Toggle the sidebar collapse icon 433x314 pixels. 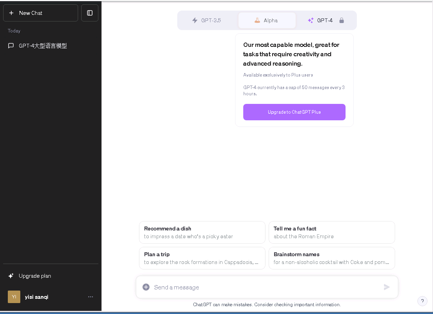click(90, 13)
